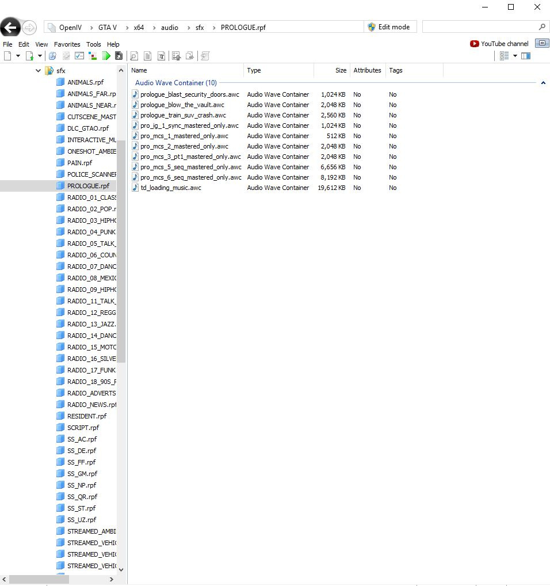Screen dimensions: 550x586
Task: Open the Favorites menu
Action: point(67,44)
